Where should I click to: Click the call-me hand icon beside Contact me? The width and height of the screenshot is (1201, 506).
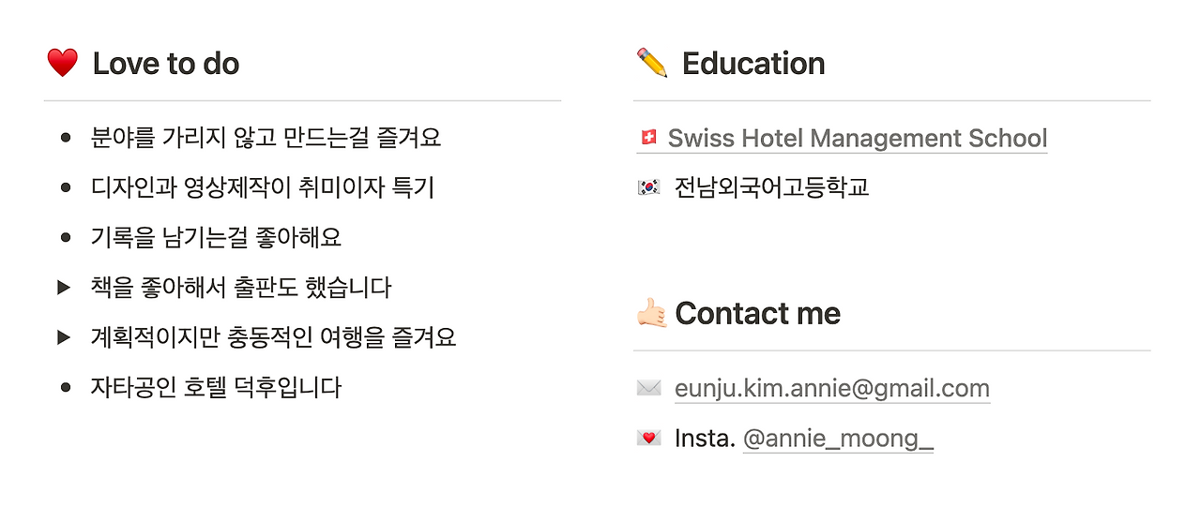651,313
